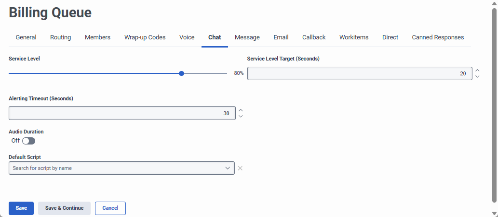Open the Voice tab

pyautogui.click(x=187, y=37)
